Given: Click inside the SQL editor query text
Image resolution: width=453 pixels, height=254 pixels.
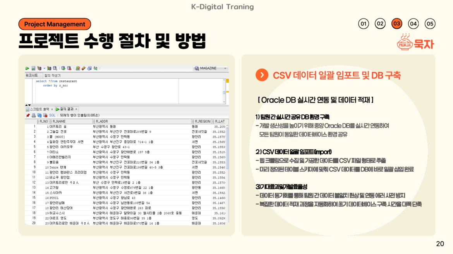Looking at the screenshot, I should coord(57,83).
